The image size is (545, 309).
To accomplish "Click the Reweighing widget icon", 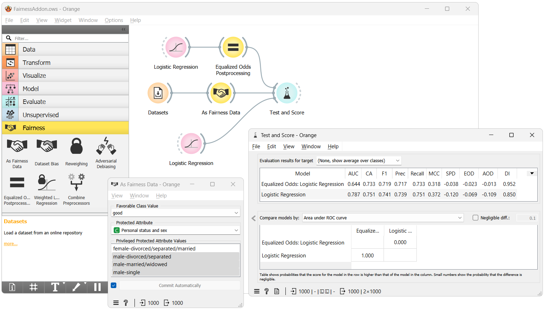I will 76,146.
